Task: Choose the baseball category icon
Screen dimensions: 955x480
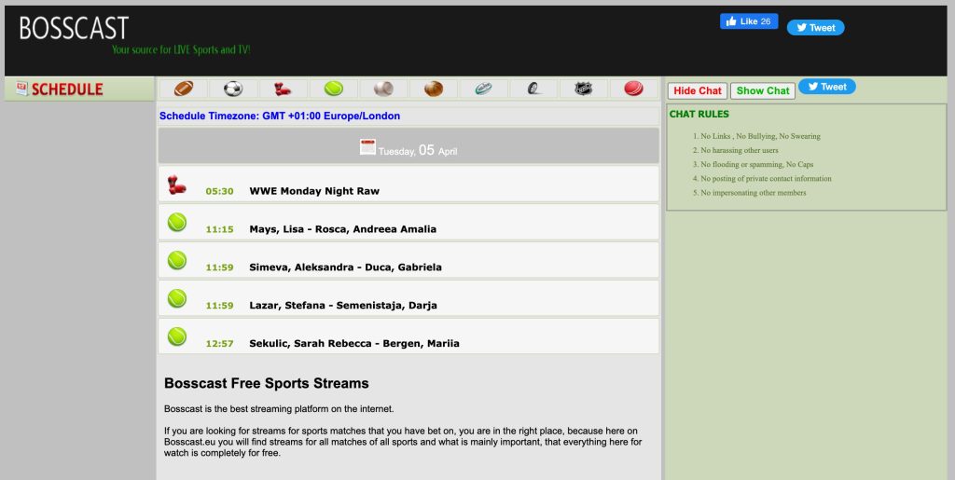Action: [383, 89]
